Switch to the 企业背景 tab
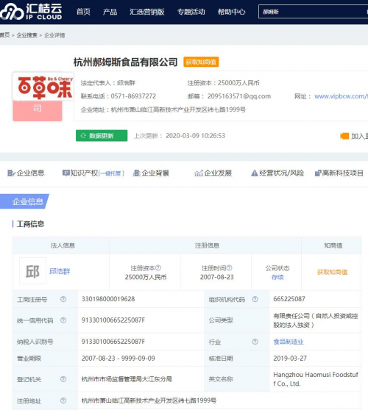 tap(151, 173)
